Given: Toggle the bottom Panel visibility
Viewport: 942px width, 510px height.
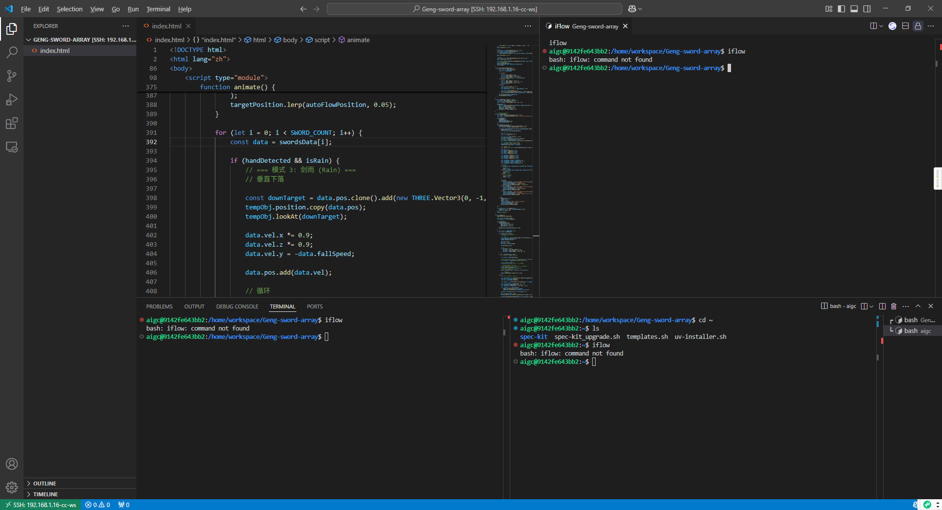Looking at the screenshot, I should [854, 9].
